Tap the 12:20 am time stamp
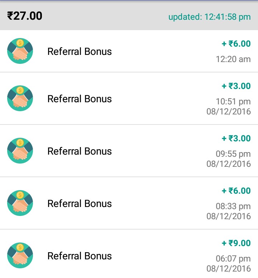This screenshot has width=258, height=278. click(x=233, y=59)
